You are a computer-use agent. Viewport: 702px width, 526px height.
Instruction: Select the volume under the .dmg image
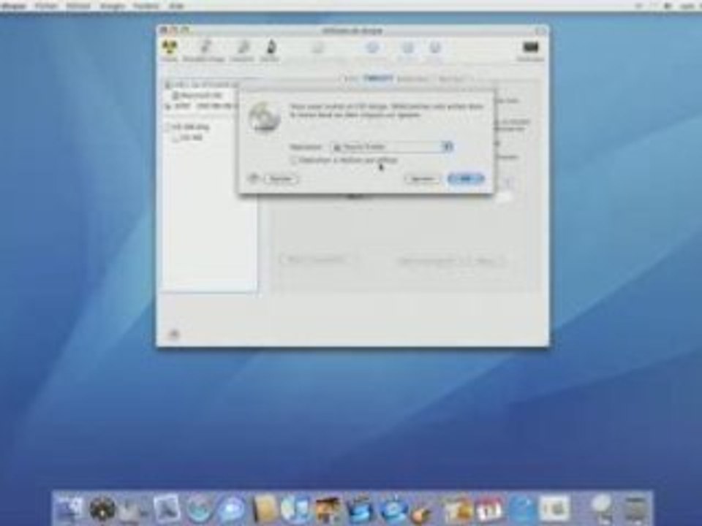188,138
